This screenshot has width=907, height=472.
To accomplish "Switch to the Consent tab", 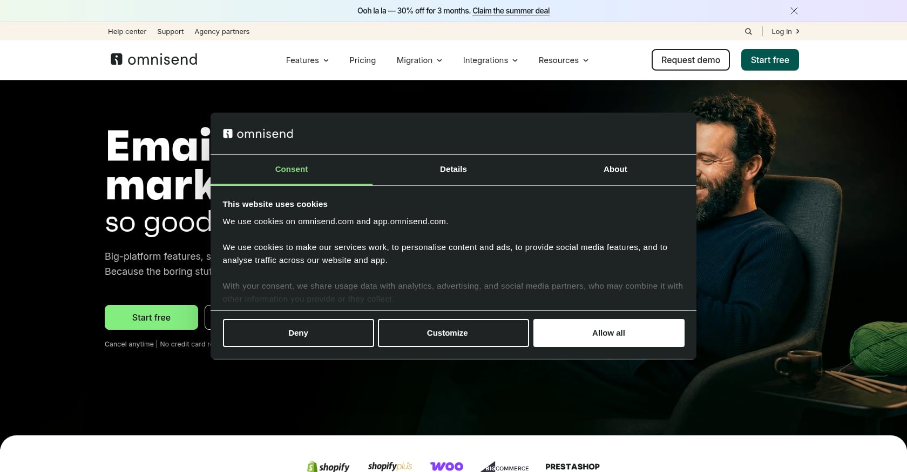I will (x=292, y=169).
